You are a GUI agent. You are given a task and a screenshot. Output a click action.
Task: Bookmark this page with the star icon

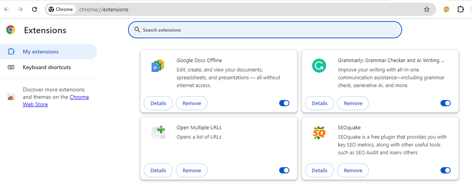click(427, 9)
